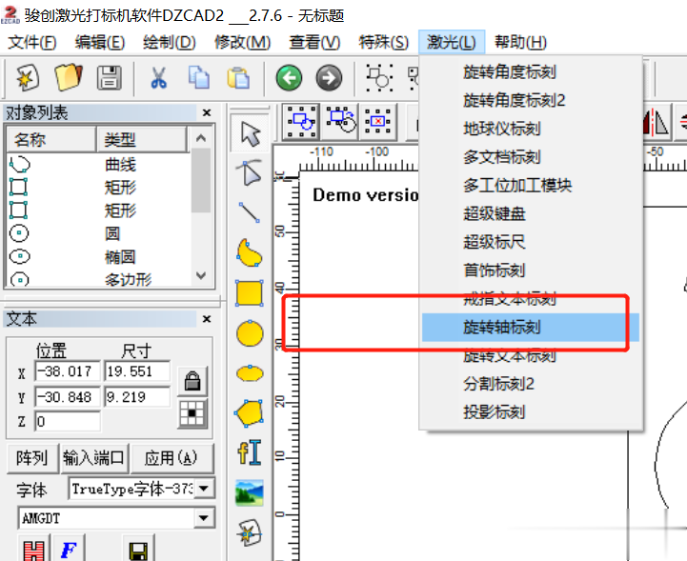Select the text tool icon
687x561 pixels.
click(x=250, y=452)
